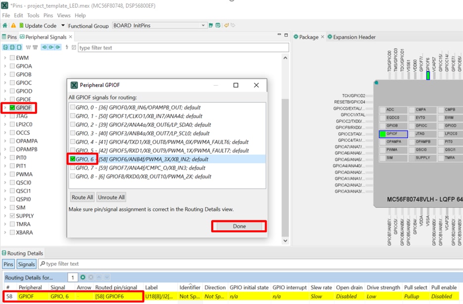Click the green flag icon beside Functional Group
The width and height of the screenshot is (463, 304).
(x=211, y=26)
